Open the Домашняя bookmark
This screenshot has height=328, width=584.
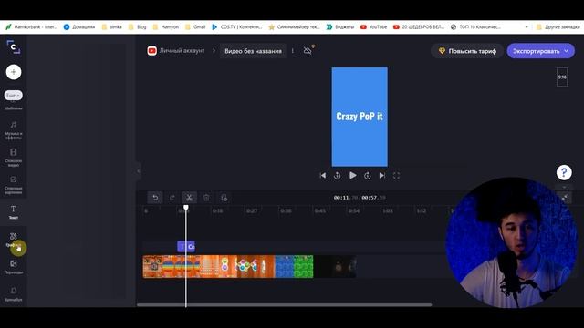(x=79, y=26)
